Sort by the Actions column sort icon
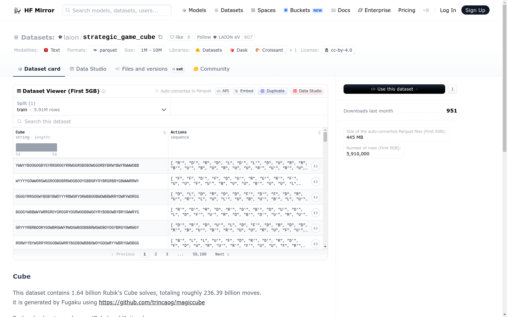Screen dimensions: 507x317 pos(319,133)
